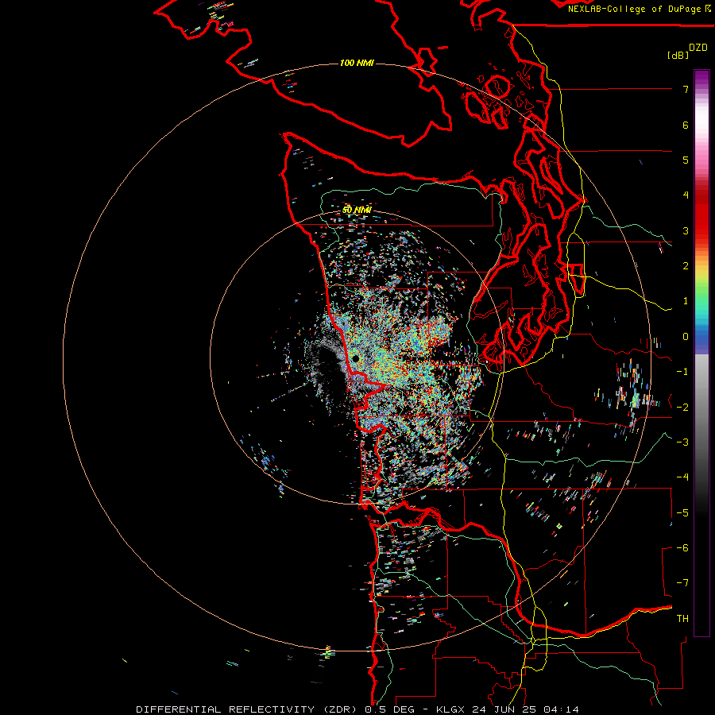Click the [dB] unit label
Image resolution: width=715 pixels, height=715 pixels.
pyautogui.click(x=678, y=55)
